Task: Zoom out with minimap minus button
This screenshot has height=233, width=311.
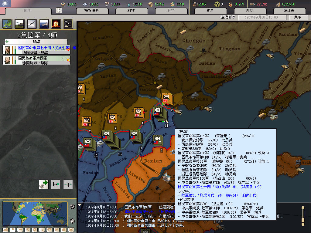Action: point(72,221)
